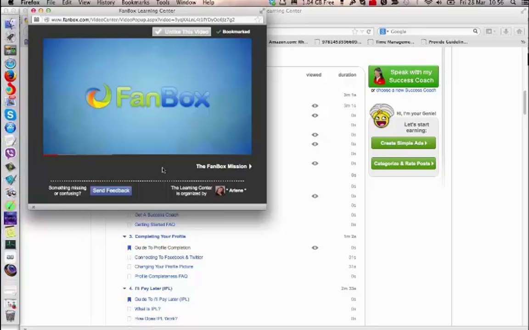The height and width of the screenshot is (330, 529).
Task: Click the FanBox video player area
Action: [x=147, y=96]
